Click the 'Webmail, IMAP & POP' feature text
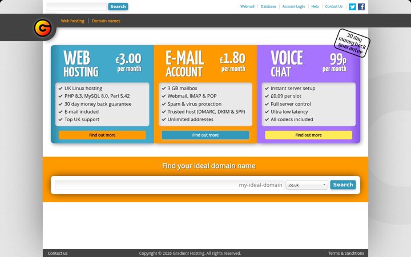 192,96
